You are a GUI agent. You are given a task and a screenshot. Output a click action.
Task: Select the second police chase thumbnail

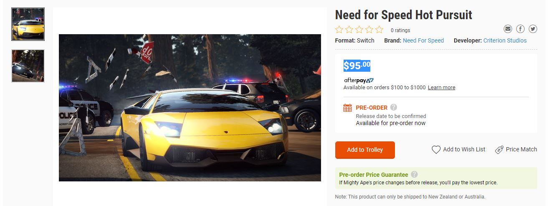coord(28,66)
